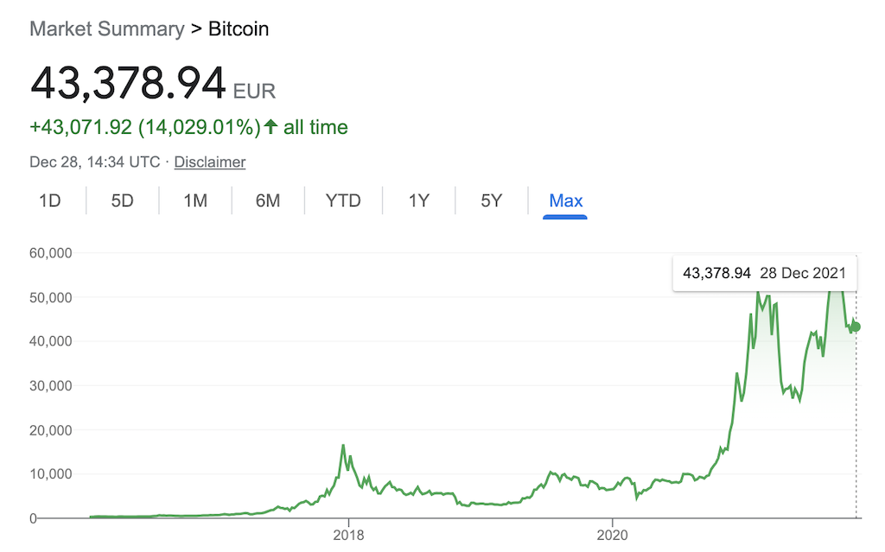
Task: Click the green data point on the chart
Action: pyautogui.click(x=854, y=327)
